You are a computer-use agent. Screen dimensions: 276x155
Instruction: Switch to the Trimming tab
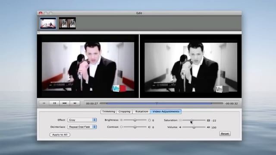click(109, 112)
